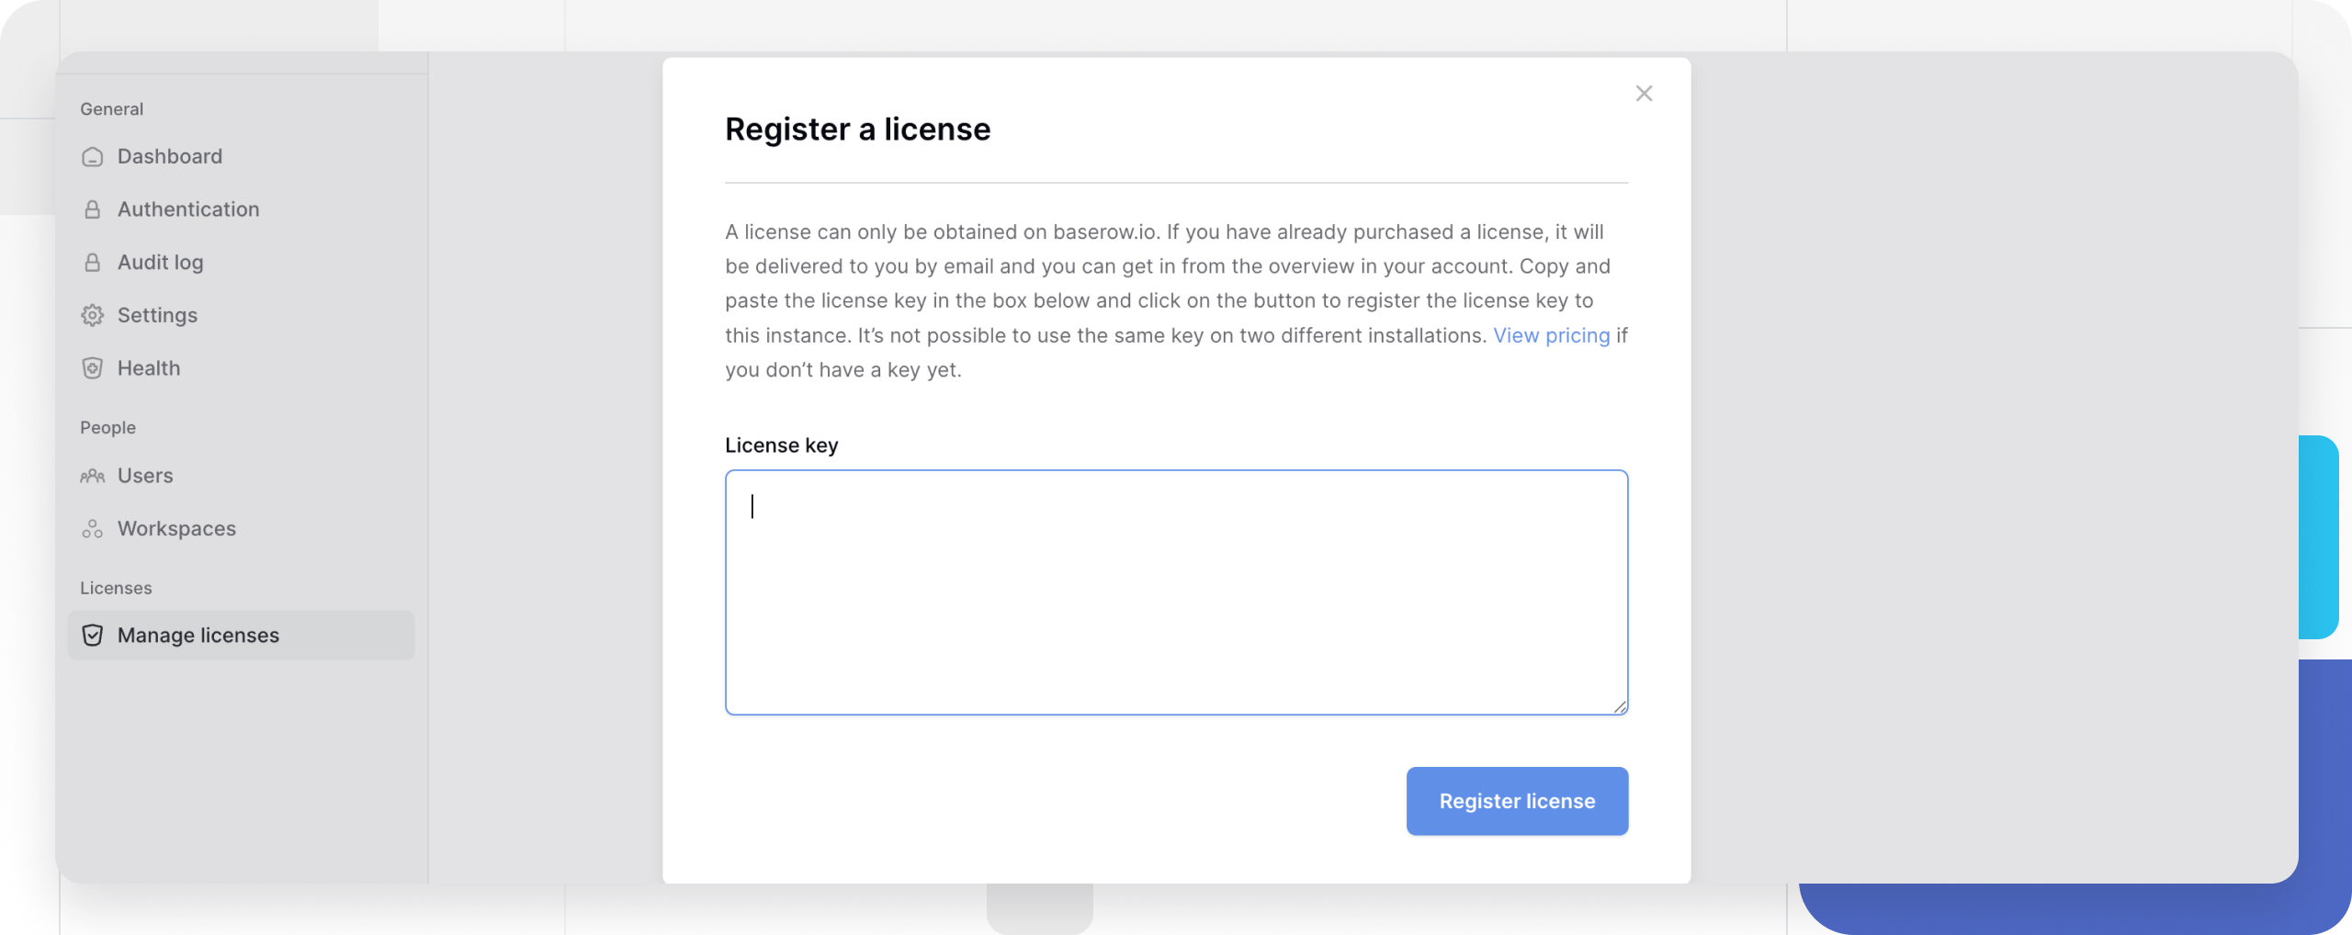The height and width of the screenshot is (935, 2352).
Task: Click the Authentication lock icon
Action: 92,210
